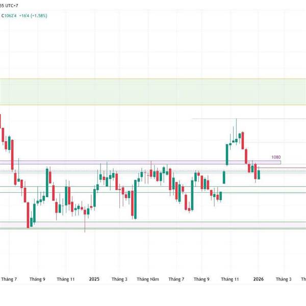The image size is (306, 306).
Task: Click the closing price value C1062'4
Action: point(9,16)
